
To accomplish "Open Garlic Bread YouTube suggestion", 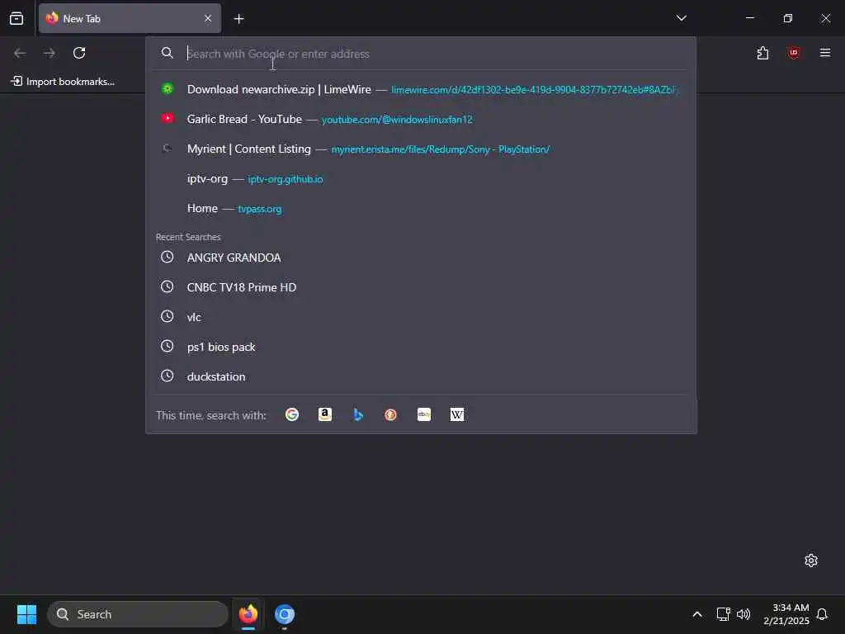I will tap(421, 119).
